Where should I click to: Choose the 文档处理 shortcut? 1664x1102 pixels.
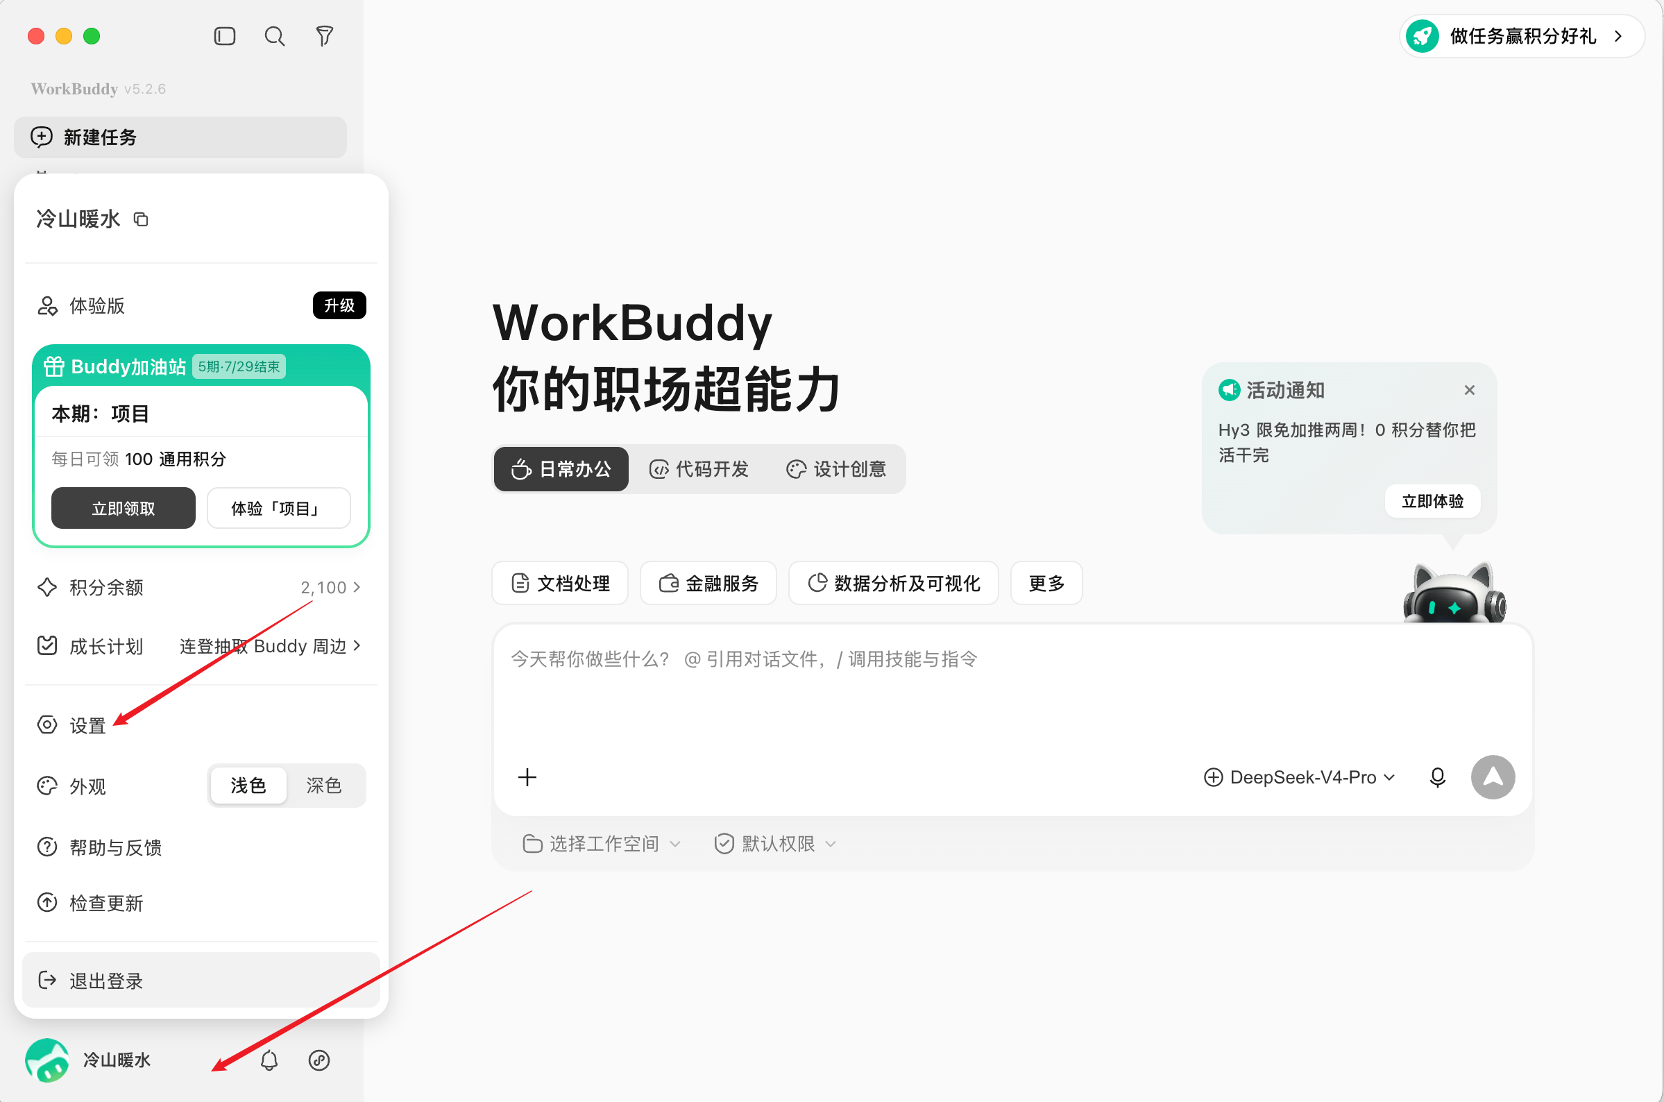point(560,584)
